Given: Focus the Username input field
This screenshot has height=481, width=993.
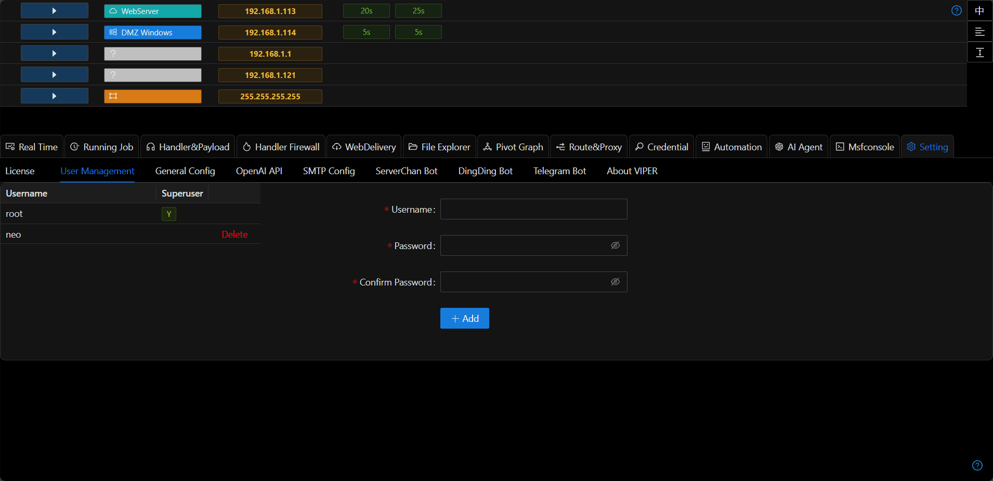Looking at the screenshot, I should click(x=534, y=209).
